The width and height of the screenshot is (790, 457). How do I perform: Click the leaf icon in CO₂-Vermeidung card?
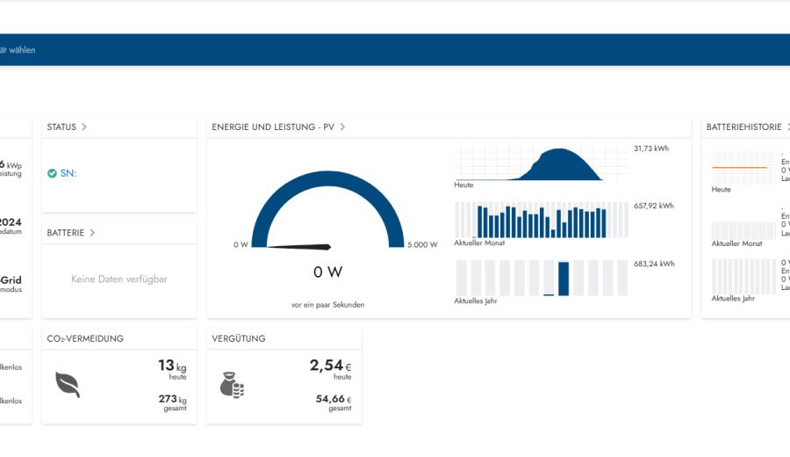point(68,385)
